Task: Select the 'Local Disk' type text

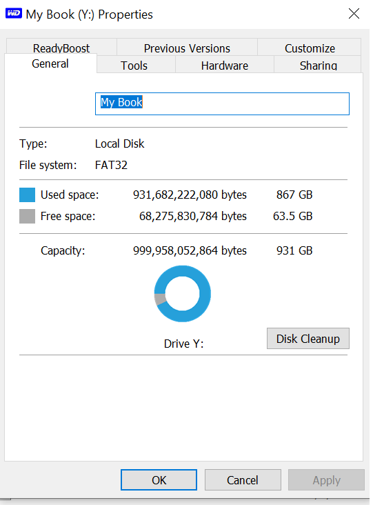Action: (119, 143)
